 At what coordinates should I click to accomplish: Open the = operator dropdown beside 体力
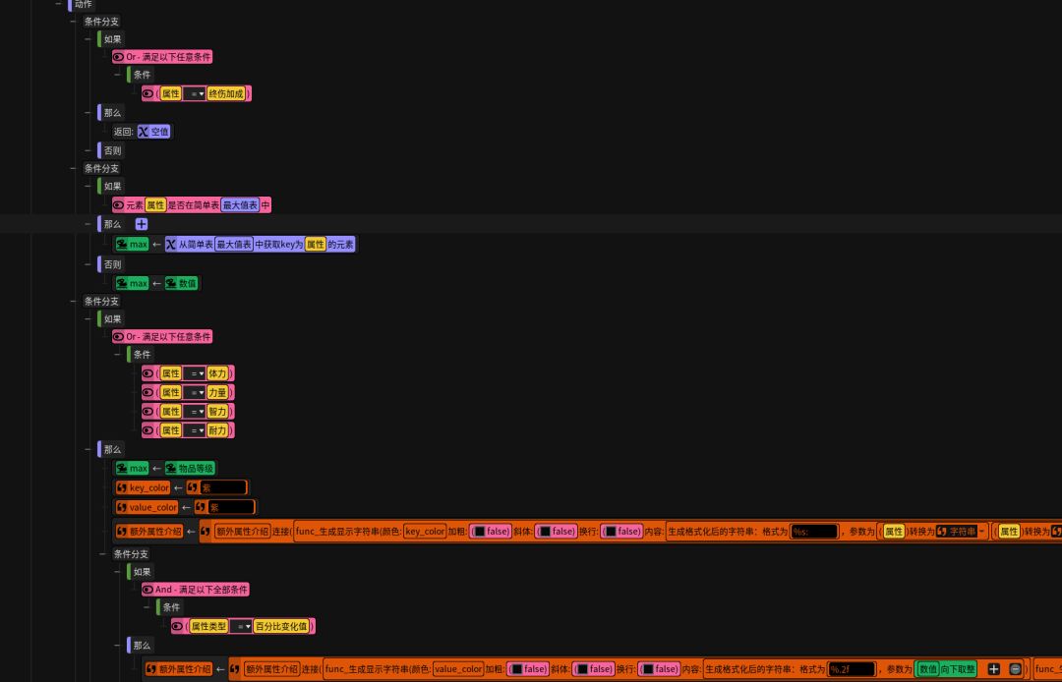coord(194,373)
